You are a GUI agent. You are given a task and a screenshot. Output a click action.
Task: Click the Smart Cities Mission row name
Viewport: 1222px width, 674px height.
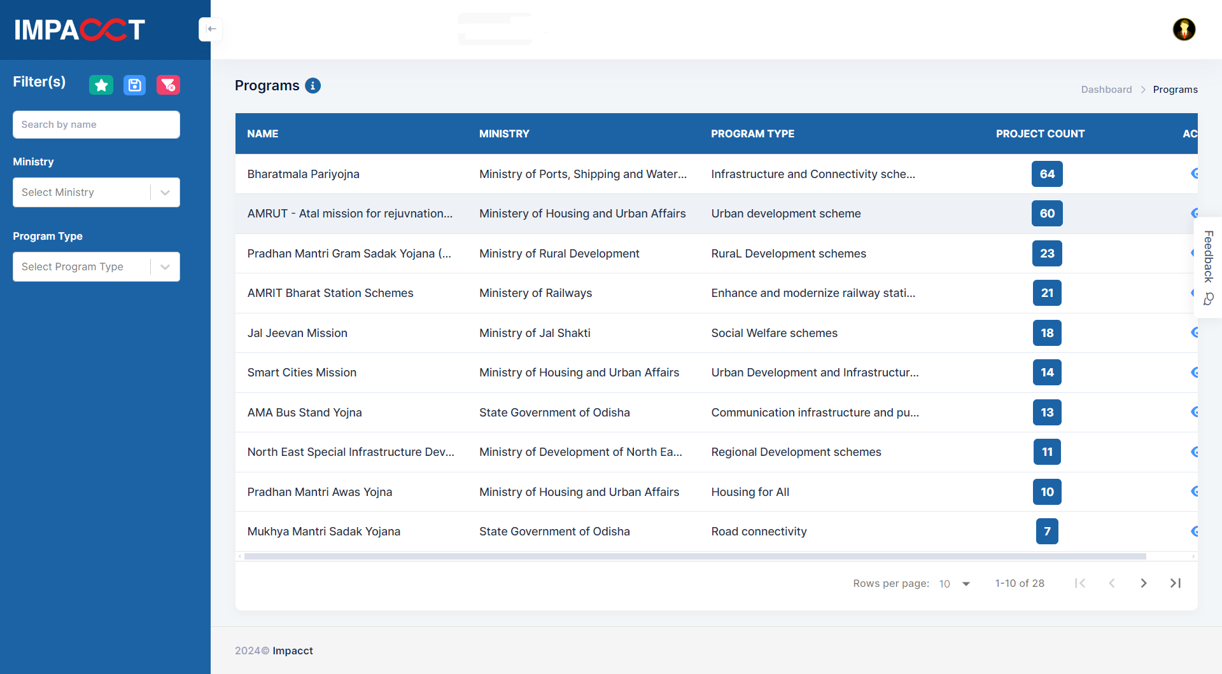[x=302, y=373]
